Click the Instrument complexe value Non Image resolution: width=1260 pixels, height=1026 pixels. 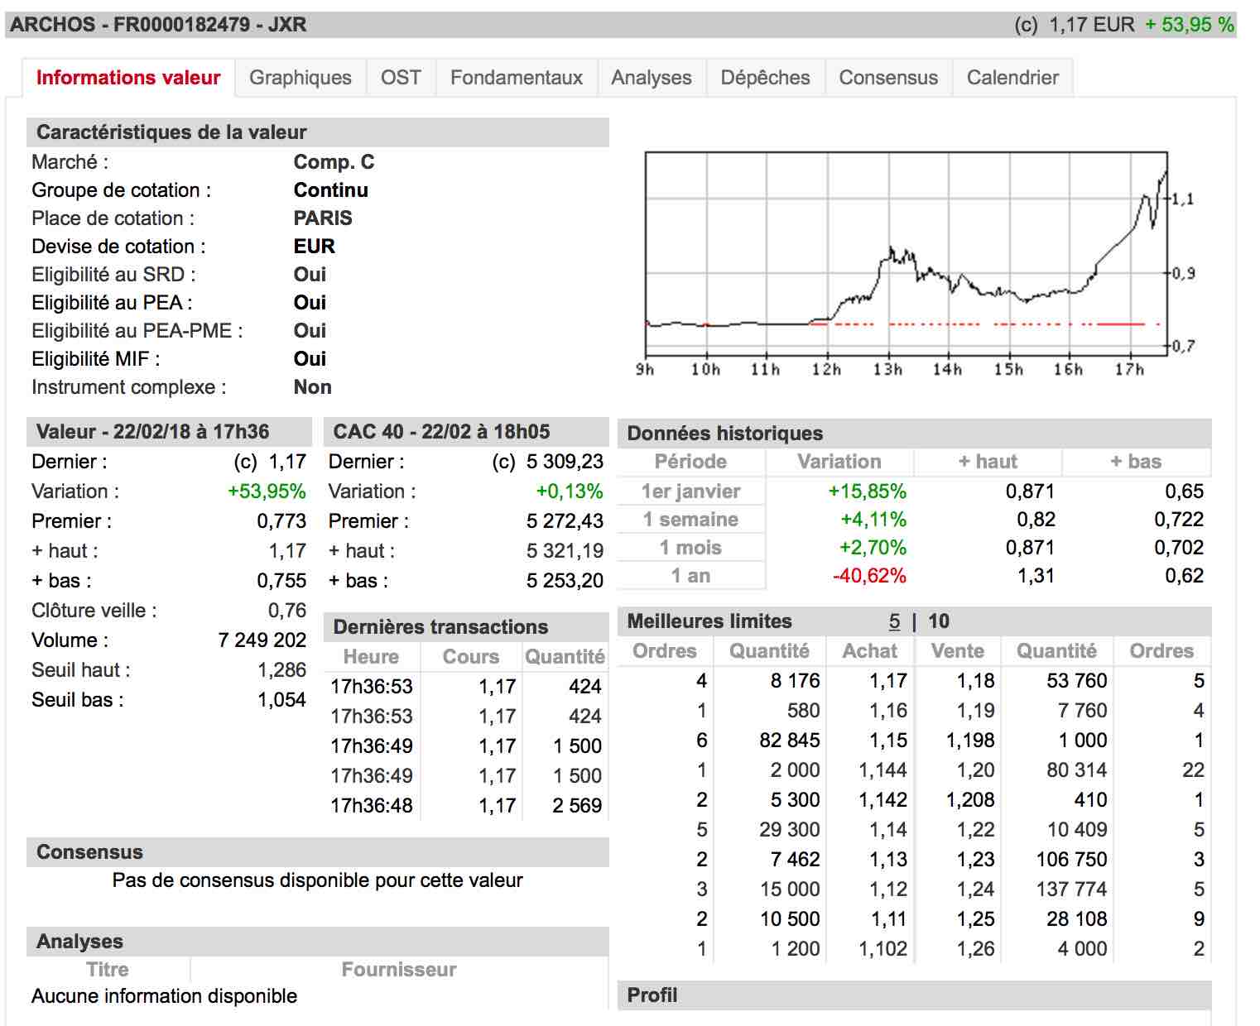312,387
